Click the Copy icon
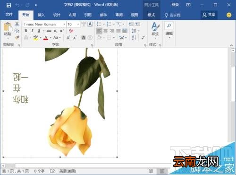This screenshot has height=175, width=236. tap(17, 31)
